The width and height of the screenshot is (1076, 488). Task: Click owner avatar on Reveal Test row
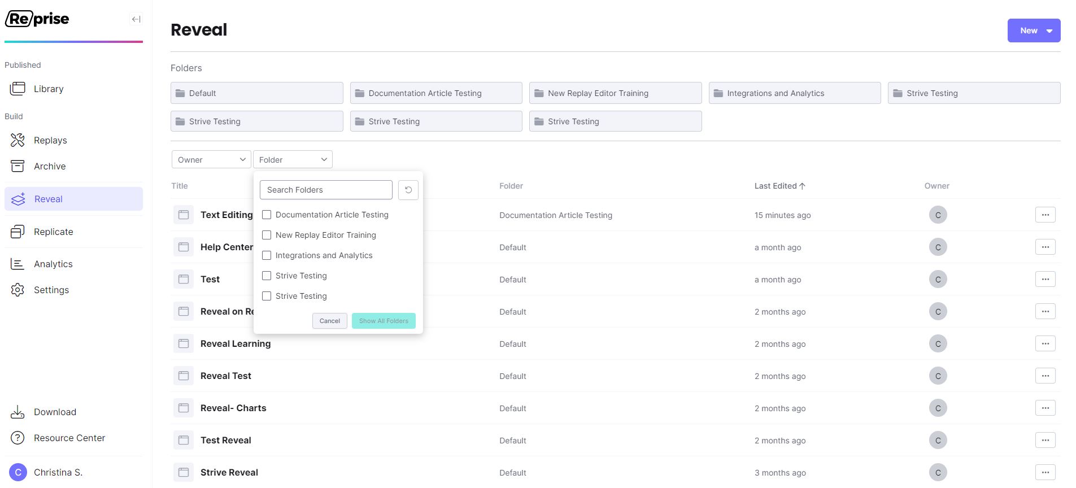tap(938, 376)
